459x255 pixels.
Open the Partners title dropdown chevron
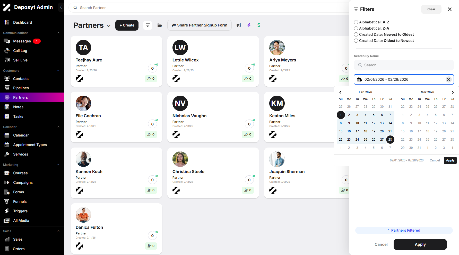tap(109, 26)
